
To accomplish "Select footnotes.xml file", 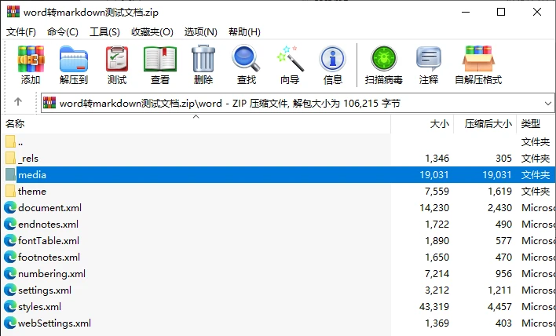I will pyautogui.click(x=278, y=257).
